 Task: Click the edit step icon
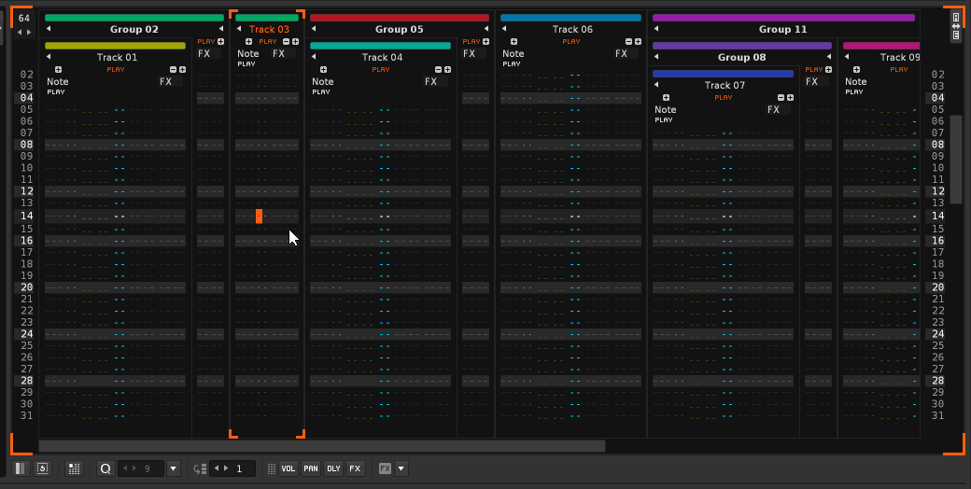[199, 468]
